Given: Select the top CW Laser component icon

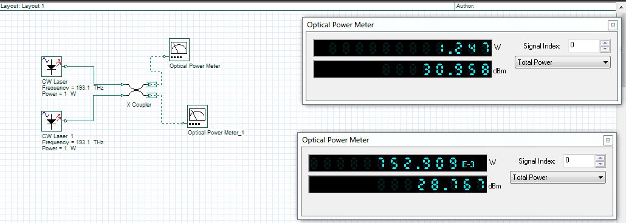Looking at the screenshot, I should pos(52,67).
